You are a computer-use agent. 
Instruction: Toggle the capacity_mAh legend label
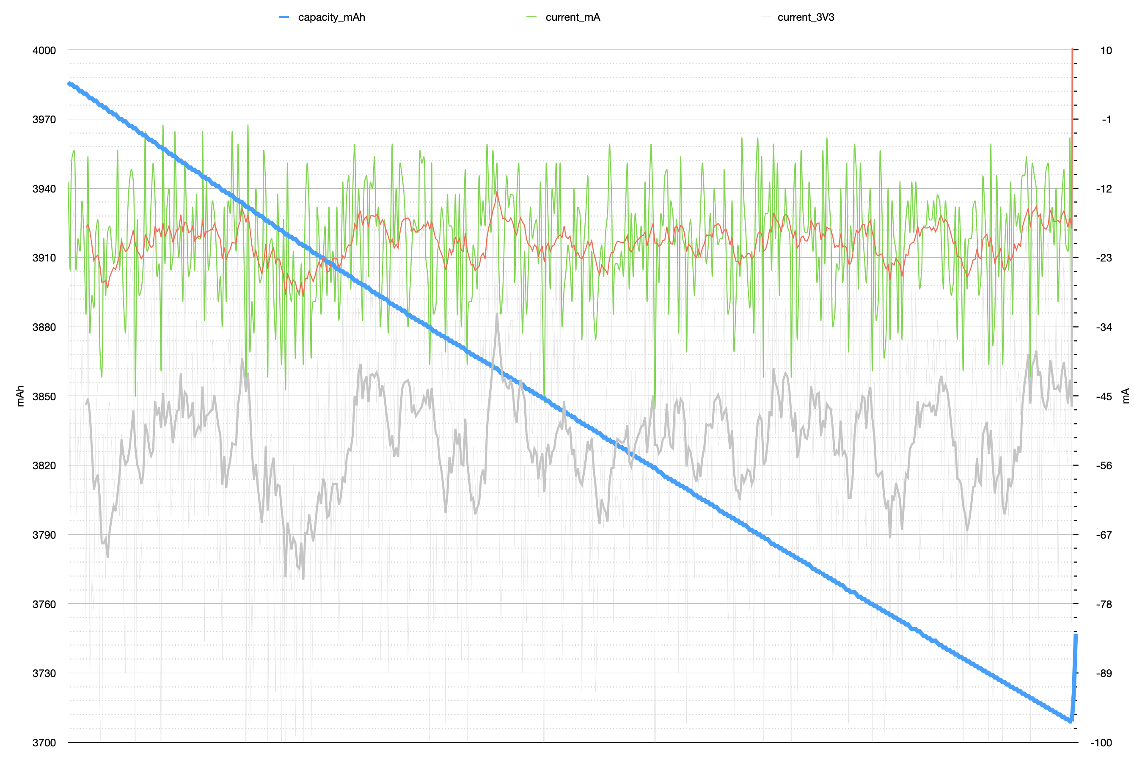coord(331,18)
